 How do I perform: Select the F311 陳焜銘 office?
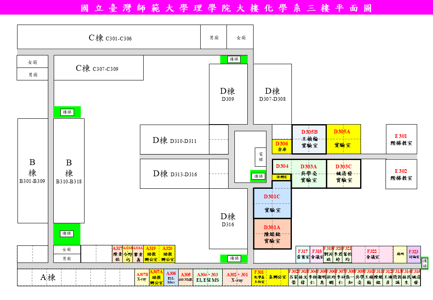click(378, 277)
